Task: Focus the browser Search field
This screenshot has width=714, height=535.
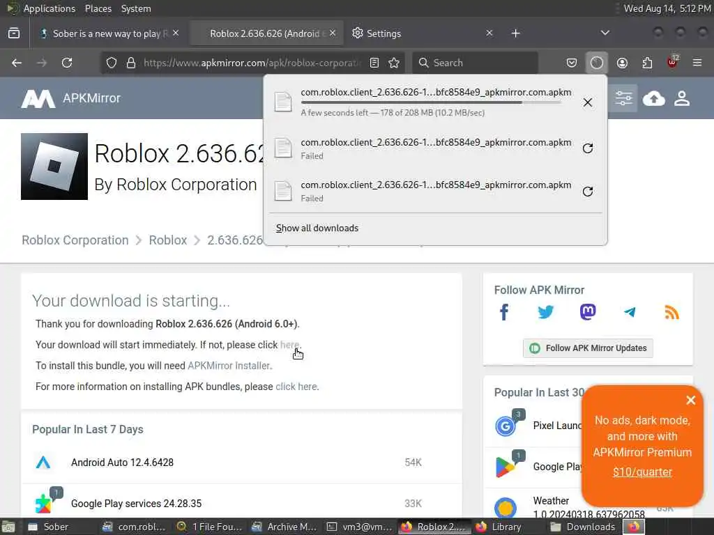Action: tap(476, 63)
